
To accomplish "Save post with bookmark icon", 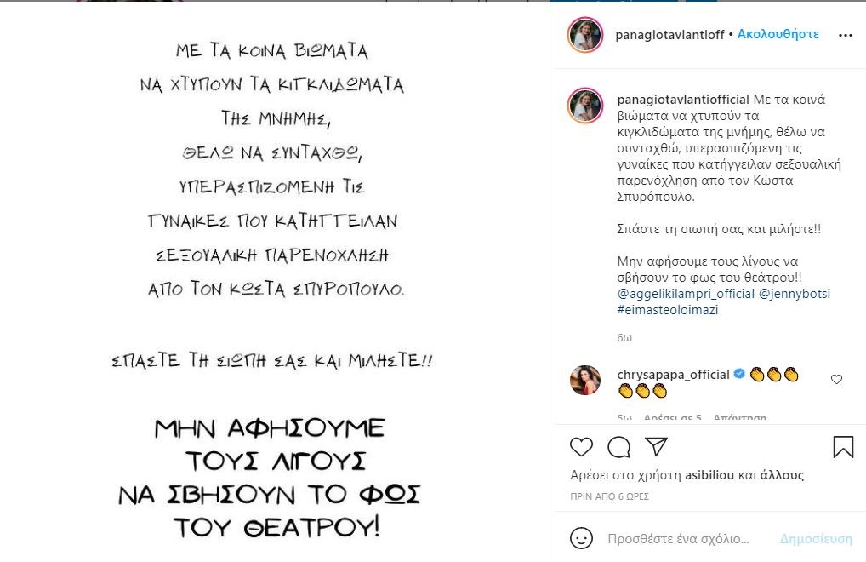I will click(x=843, y=446).
